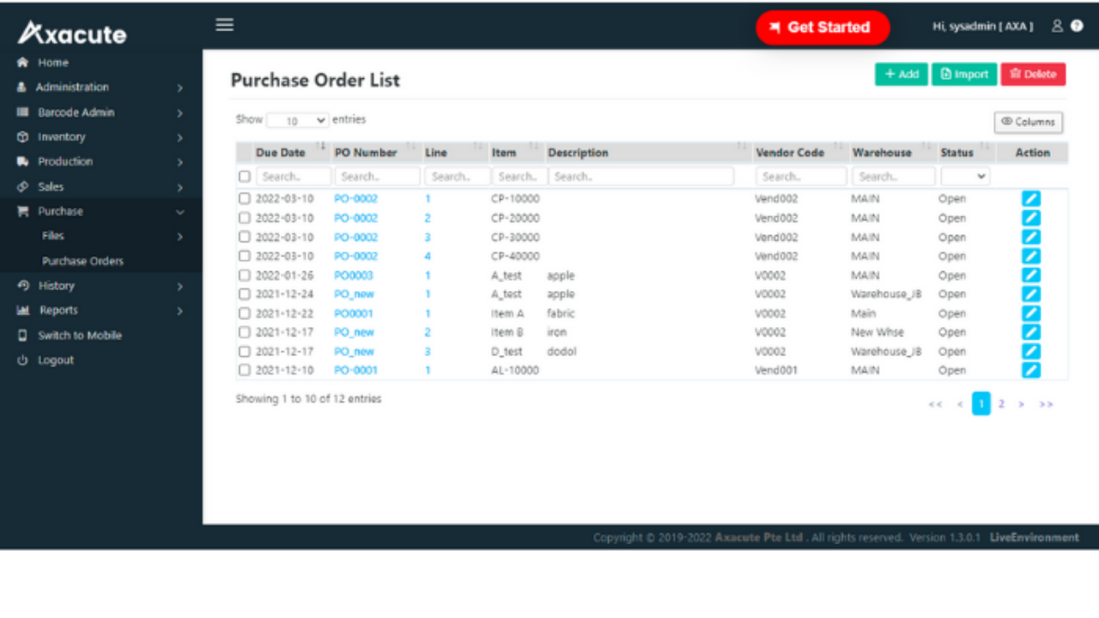Edit the PO_new dodol row
The height and width of the screenshot is (618, 1099).
point(1031,351)
